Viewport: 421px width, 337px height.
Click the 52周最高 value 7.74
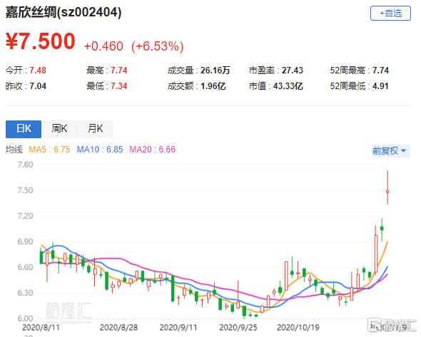coord(380,71)
